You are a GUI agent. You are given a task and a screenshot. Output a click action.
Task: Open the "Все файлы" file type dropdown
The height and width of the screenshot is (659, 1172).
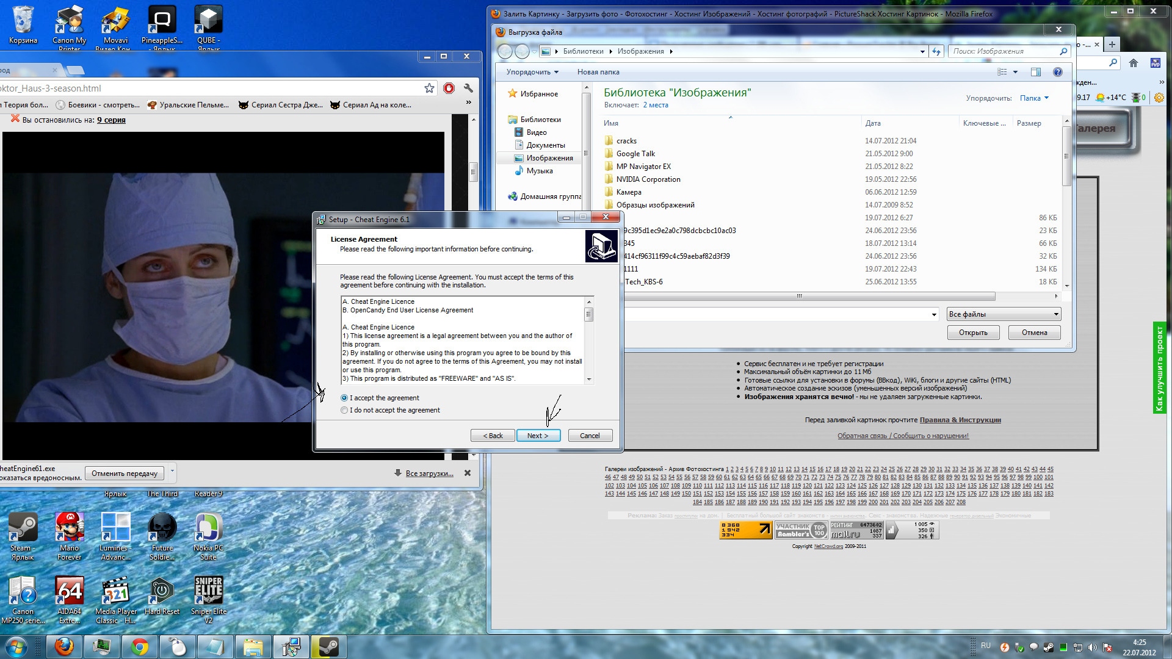[1004, 314]
